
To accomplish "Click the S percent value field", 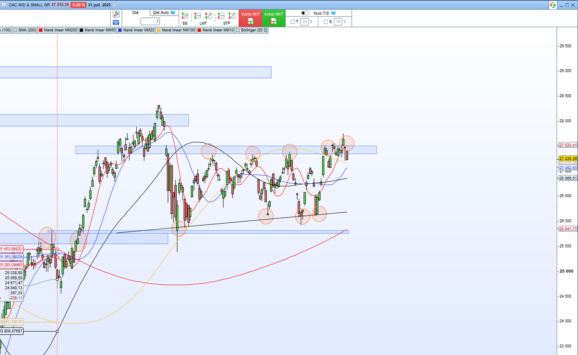I will click(338, 22).
